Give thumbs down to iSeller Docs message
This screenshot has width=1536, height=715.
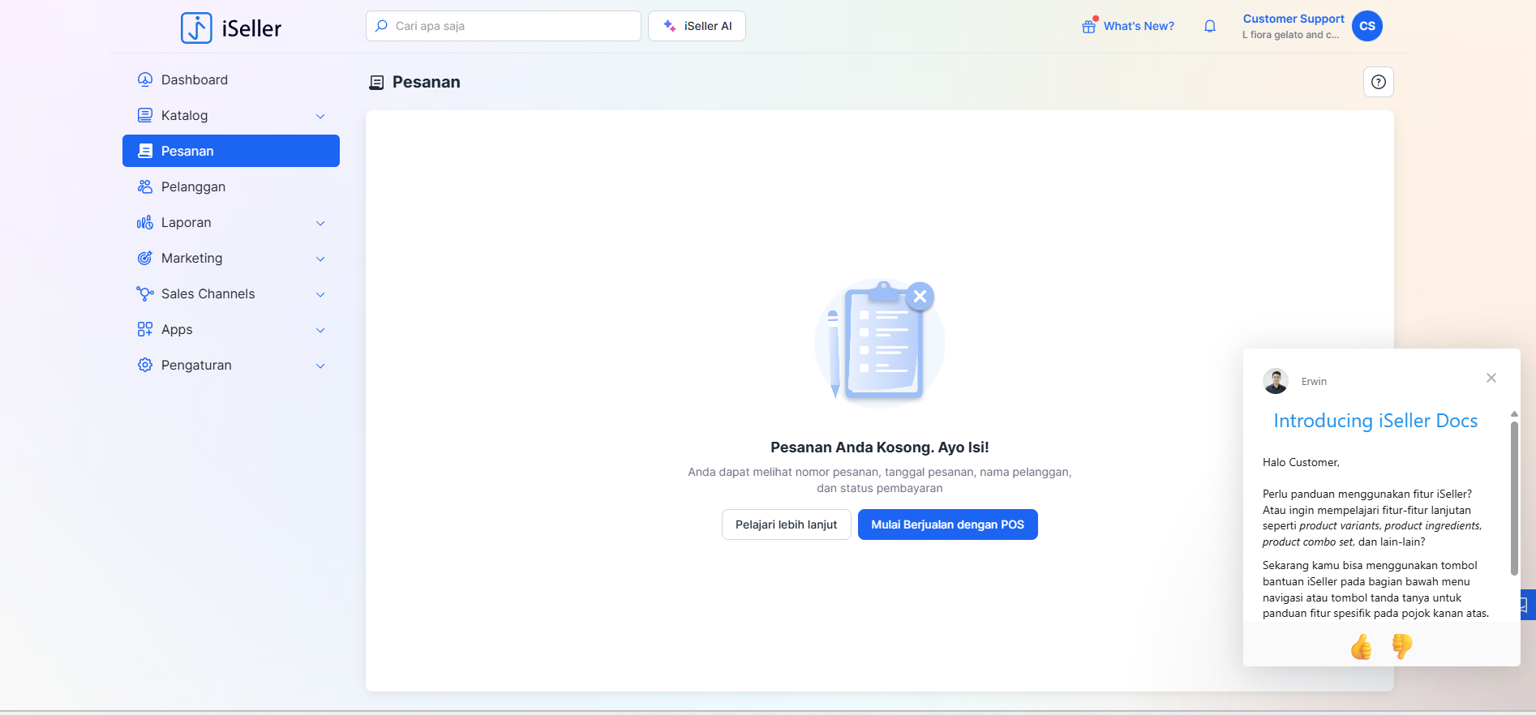[1401, 646]
